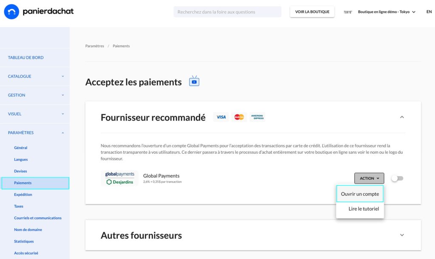Screen dimensions: 435x259
Task: Enable the Global Payments toggle switch
Action: [x=397, y=178]
